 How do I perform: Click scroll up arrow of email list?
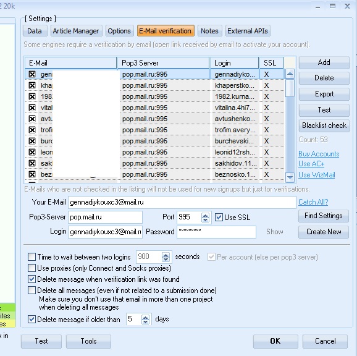[x=290, y=74]
